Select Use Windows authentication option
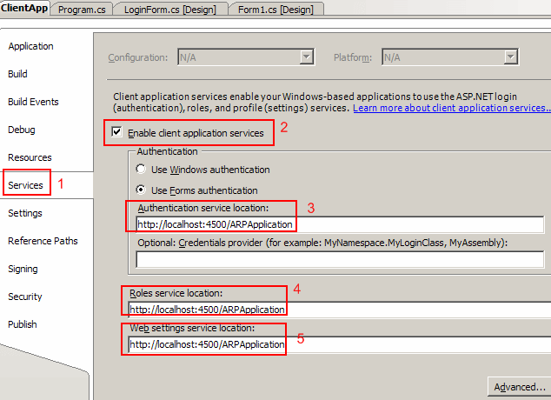This screenshot has height=400, width=551. [x=142, y=170]
